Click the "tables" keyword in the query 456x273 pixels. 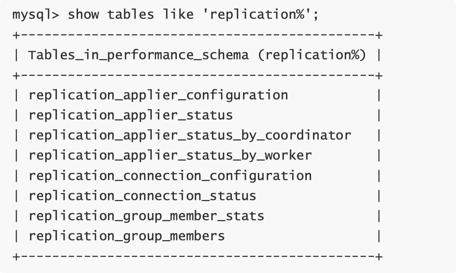(131, 15)
